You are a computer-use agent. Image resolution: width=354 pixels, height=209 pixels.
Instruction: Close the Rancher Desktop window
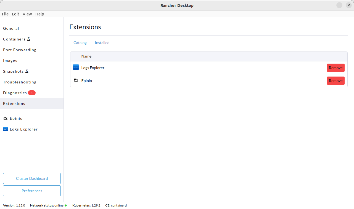[349, 6]
